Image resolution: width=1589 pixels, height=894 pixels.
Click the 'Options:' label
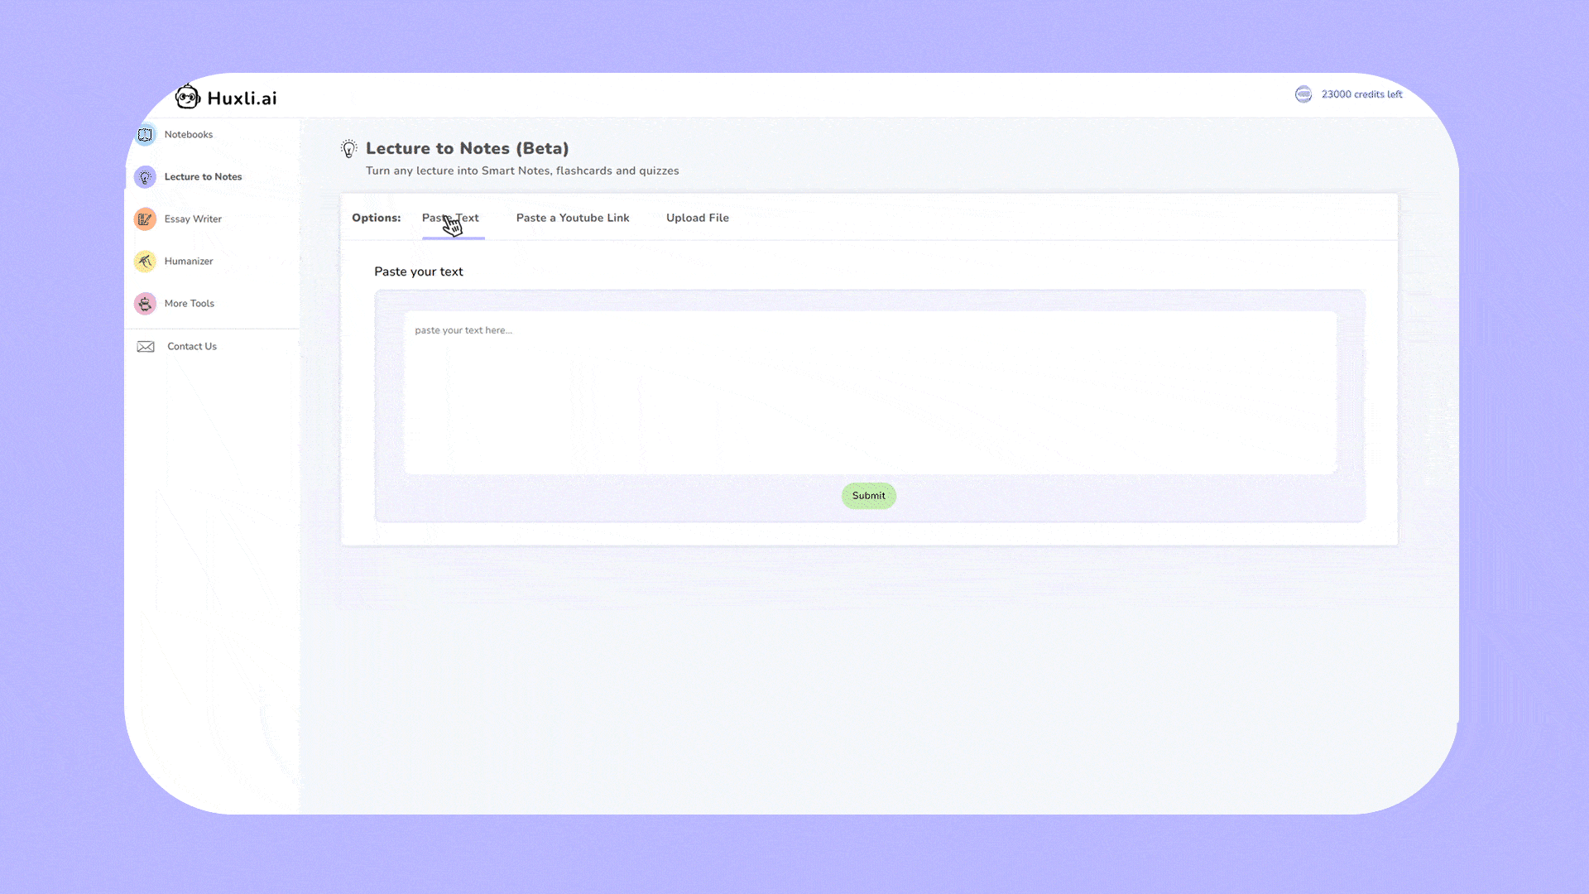(377, 218)
